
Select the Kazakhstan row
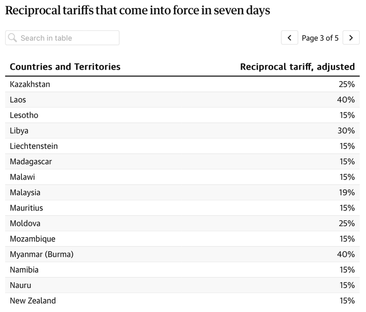182,84
